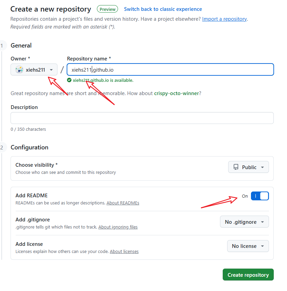Click the Preview badge near the title
Viewport: 287px width, 291px height.
(107, 9)
